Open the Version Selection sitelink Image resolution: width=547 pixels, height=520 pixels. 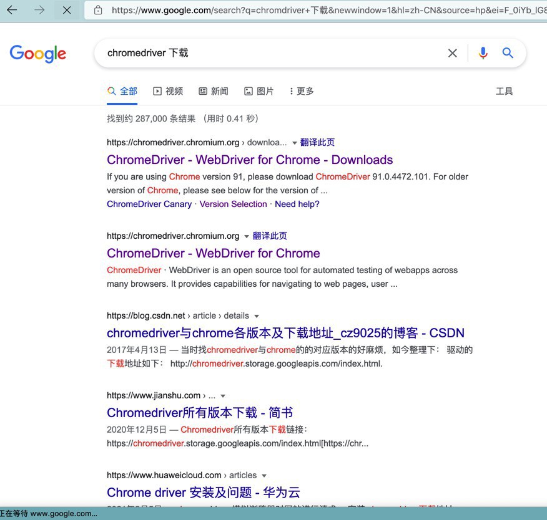pos(233,204)
